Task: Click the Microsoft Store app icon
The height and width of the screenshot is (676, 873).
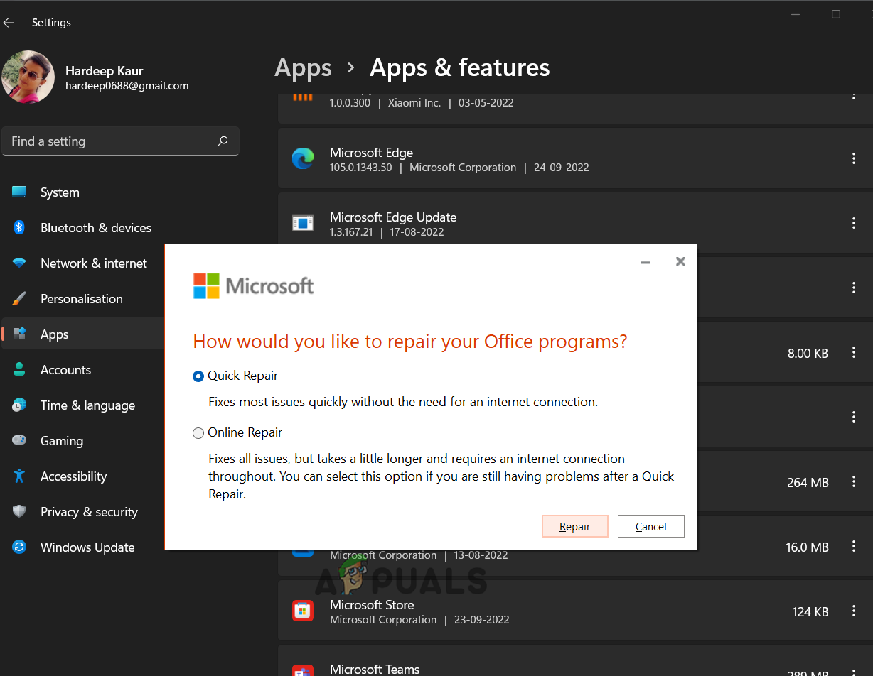Action: click(x=303, y=611)
